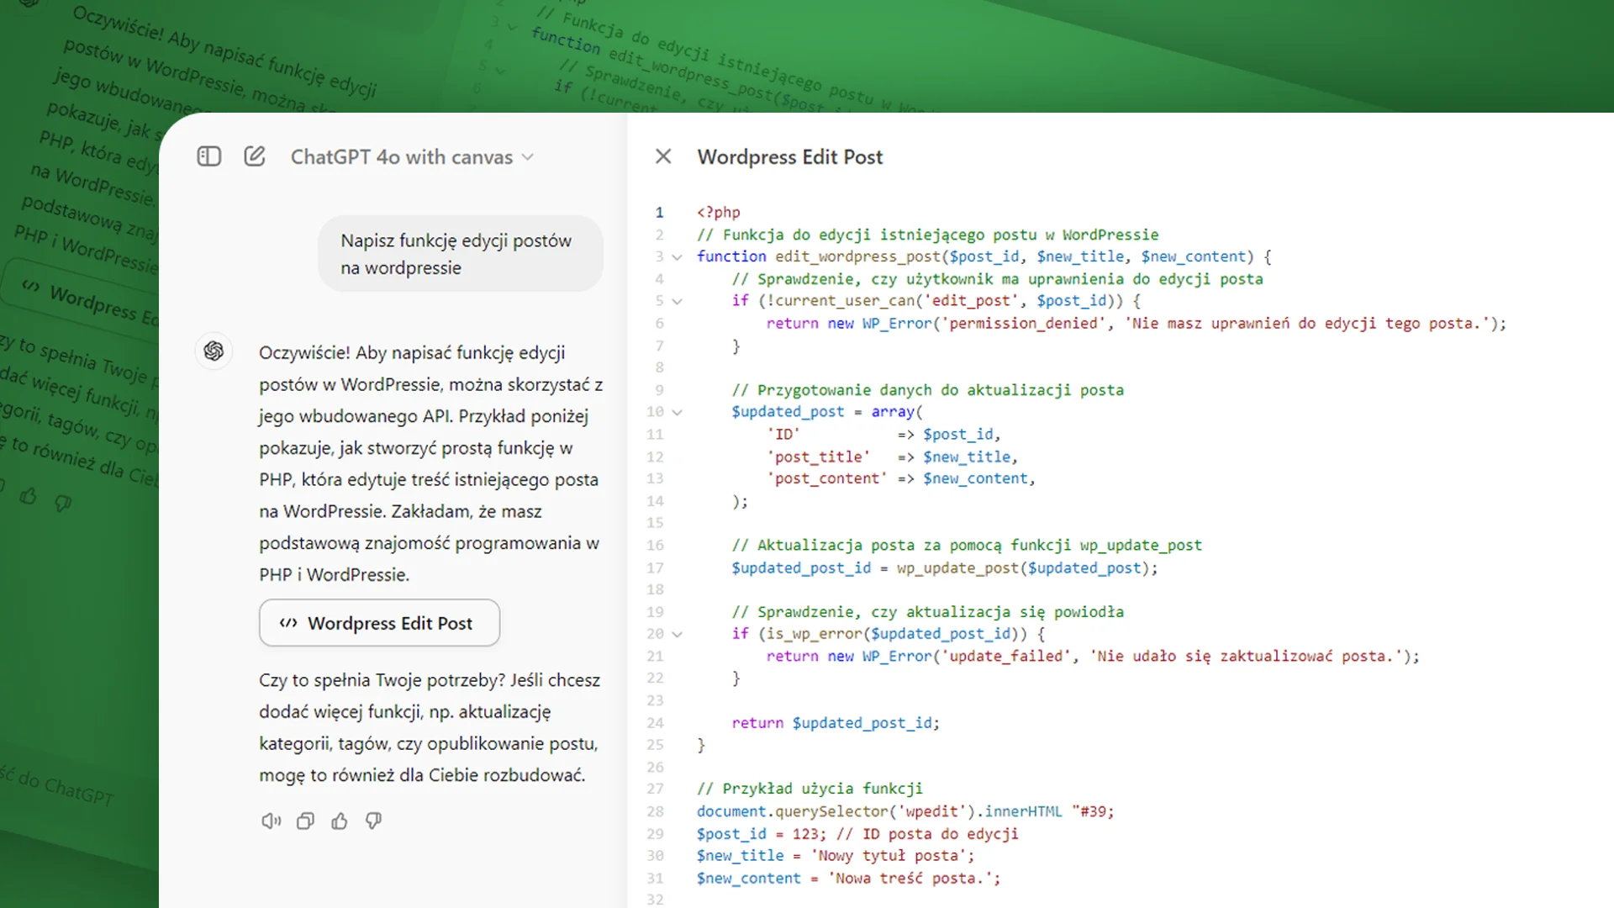The image size is (1614, 908).
Task: Open the Wordpress Edit Post canvas button
Action: (x=379, y=623)
